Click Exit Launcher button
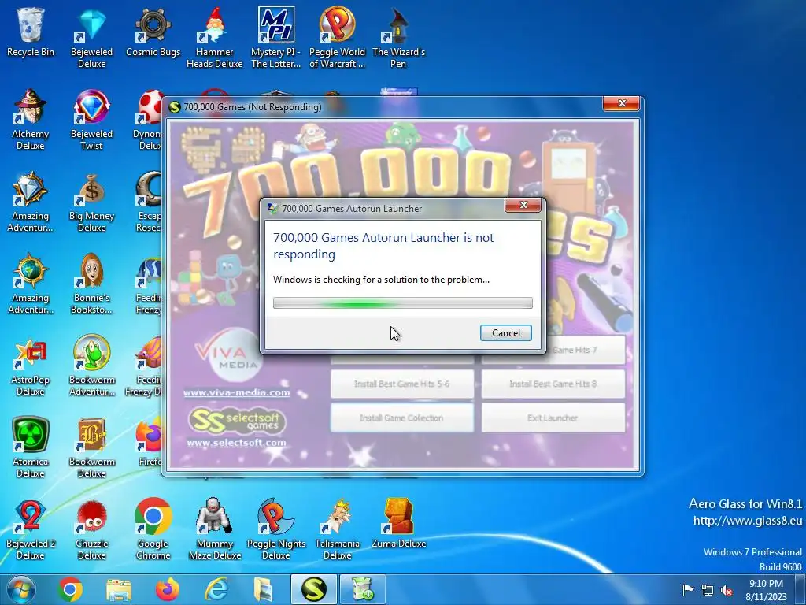 pyautogui.click(x=553, y=418)
